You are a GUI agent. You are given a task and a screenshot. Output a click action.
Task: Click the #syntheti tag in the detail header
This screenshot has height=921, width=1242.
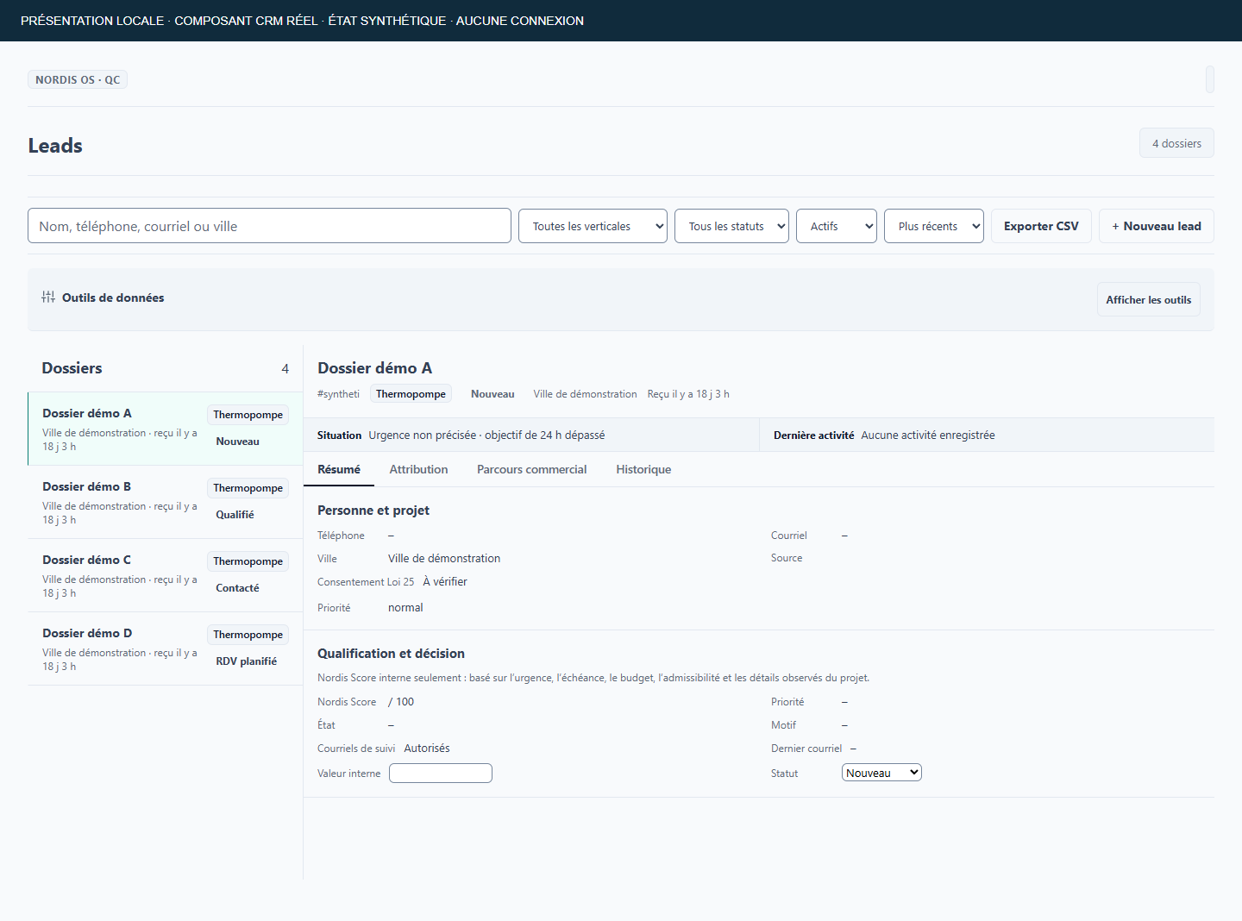click(338, 394)
